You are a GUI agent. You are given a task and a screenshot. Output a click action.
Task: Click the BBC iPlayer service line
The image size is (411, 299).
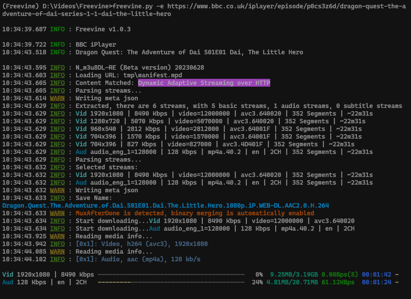tap(96, 45)
